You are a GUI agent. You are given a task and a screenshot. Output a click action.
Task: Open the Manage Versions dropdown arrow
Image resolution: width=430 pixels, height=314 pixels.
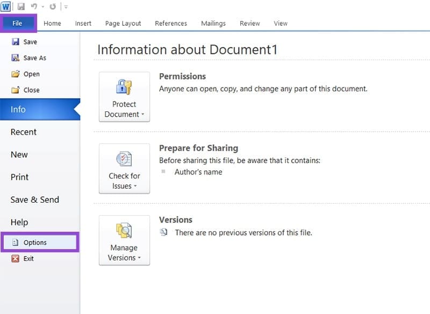[140, 259]
